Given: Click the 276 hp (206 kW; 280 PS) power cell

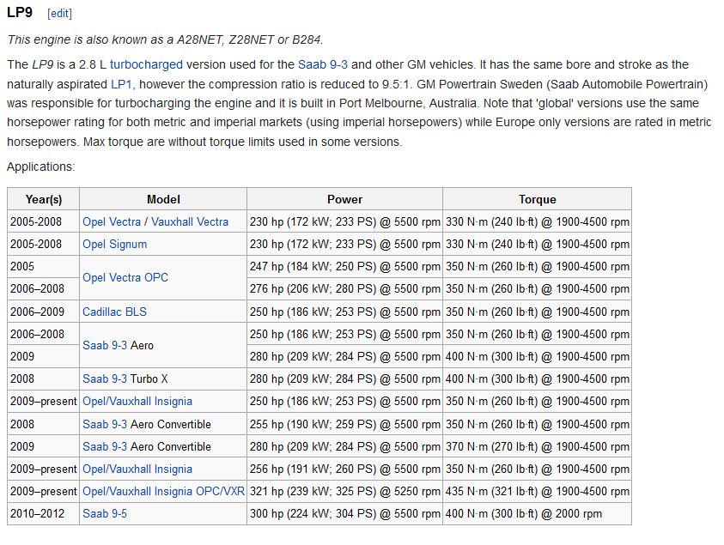Looking at the screenshot, I should (345, 289).
